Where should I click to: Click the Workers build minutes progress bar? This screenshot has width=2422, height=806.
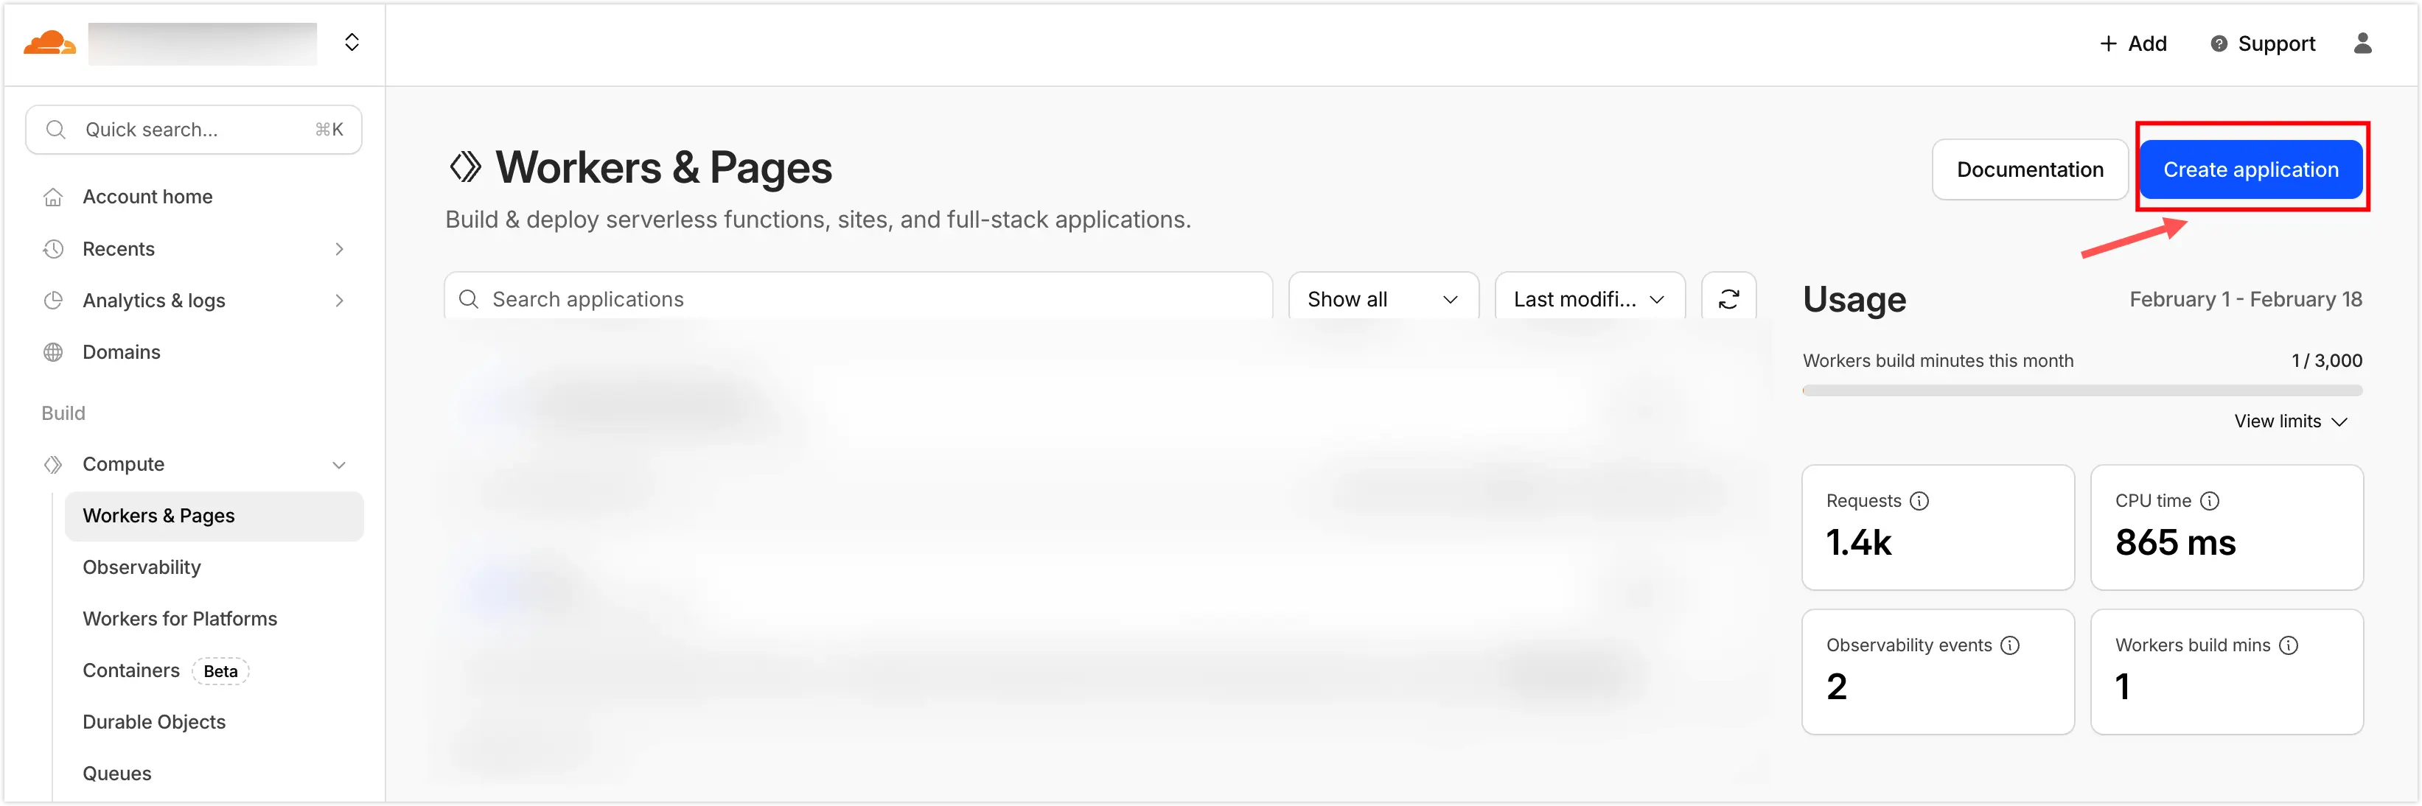click(2081, 390)
